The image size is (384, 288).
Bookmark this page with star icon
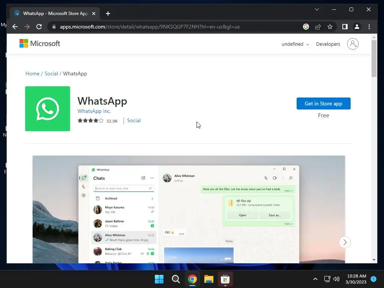(330, 27)
